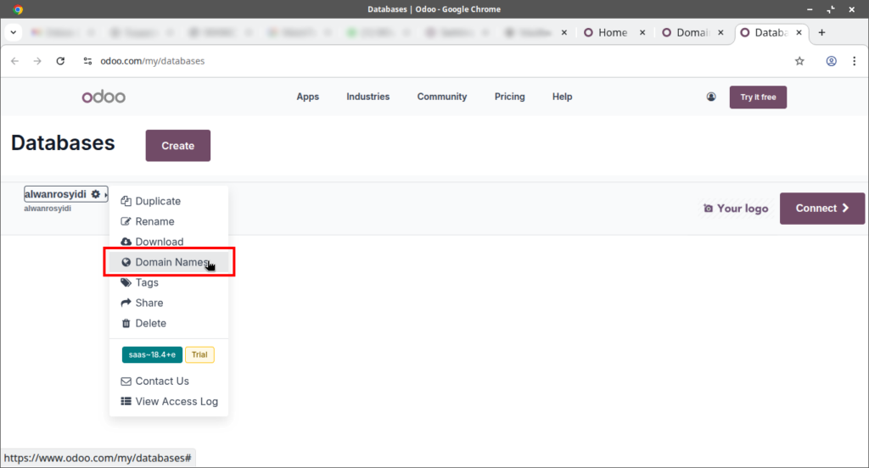Bookmark this page with the star icon
869x468 pixels.
point(799,61)
